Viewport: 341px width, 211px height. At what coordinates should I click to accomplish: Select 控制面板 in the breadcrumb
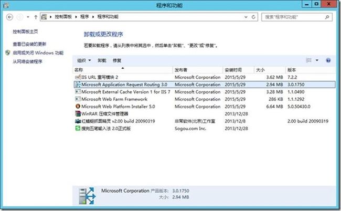63,17
